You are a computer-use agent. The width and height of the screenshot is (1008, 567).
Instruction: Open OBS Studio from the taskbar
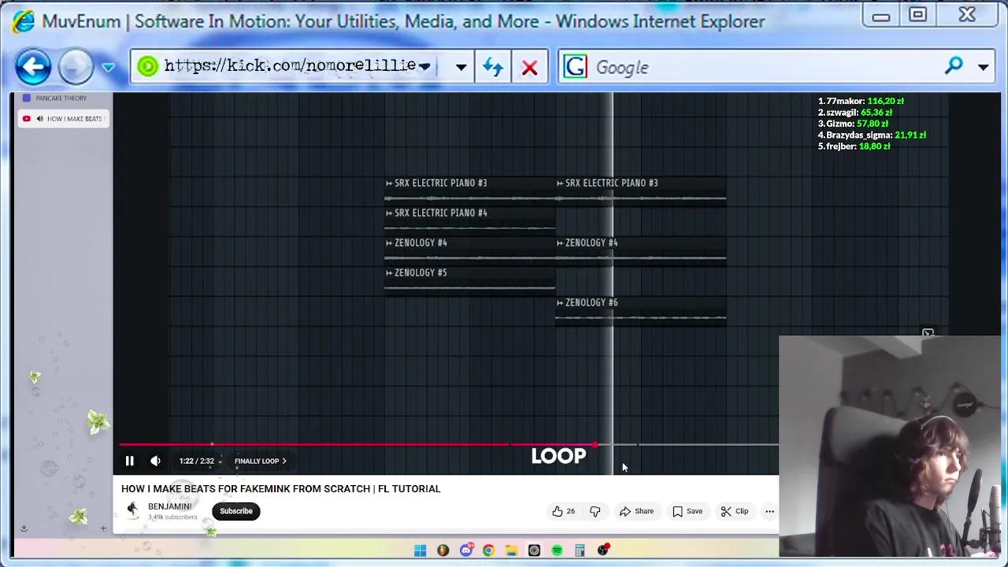point(602,550)
